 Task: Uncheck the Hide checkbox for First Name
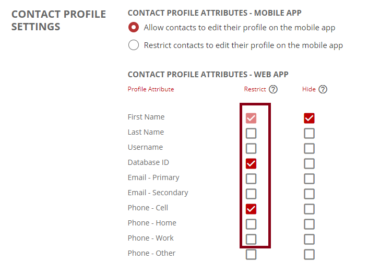tap(309, 118)
